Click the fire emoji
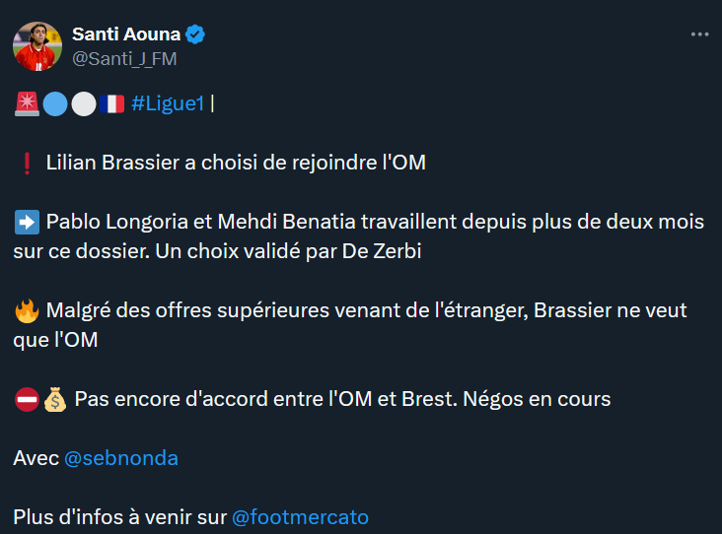722x534 pixels. click(x=27, y=310)
